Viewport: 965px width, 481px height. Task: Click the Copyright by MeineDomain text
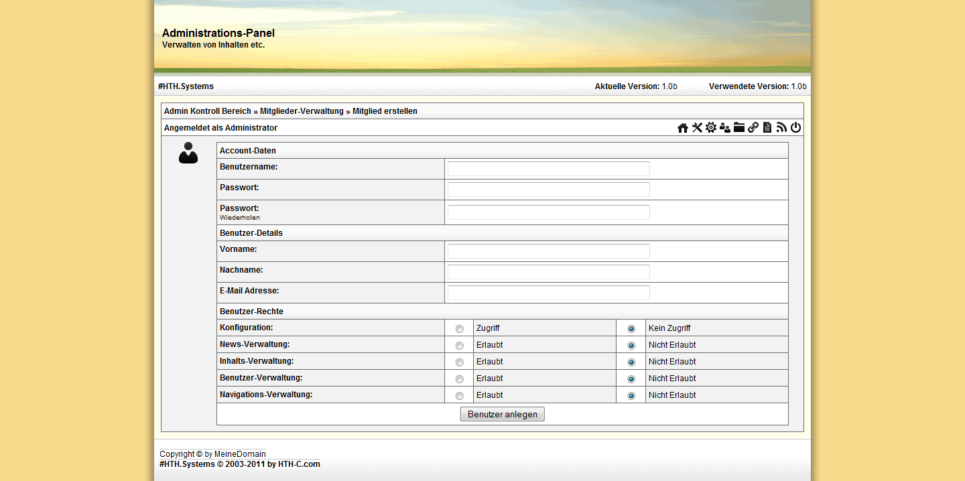pyautogui.click(x=212, y=454)
